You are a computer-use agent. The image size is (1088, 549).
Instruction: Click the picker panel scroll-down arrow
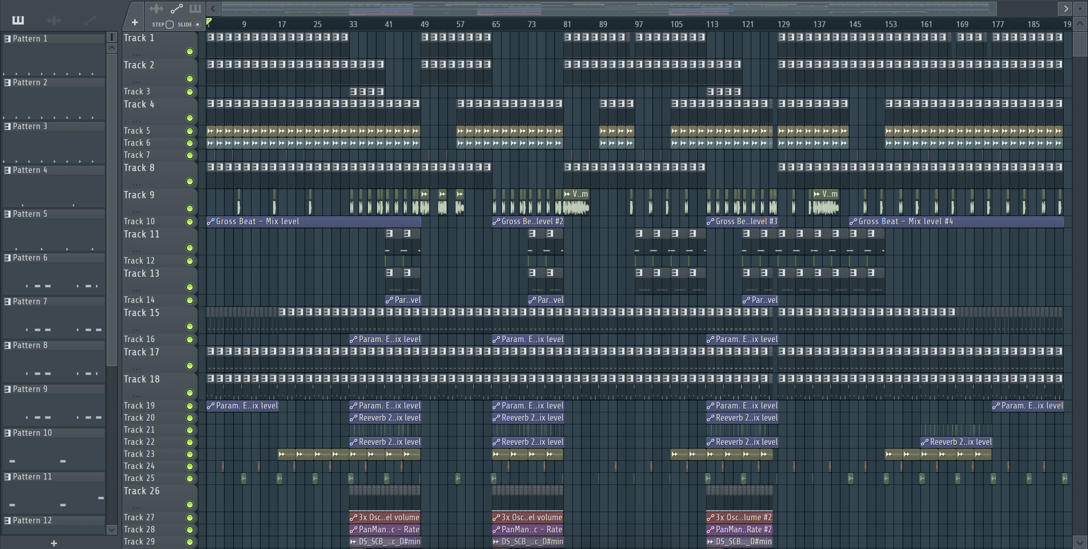coord(111,530)
